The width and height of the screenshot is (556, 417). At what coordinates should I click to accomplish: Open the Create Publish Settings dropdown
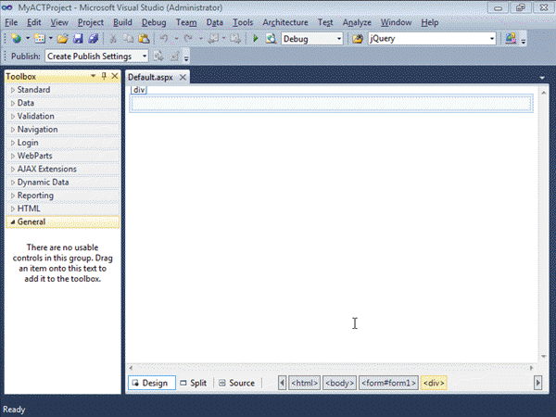145,56
